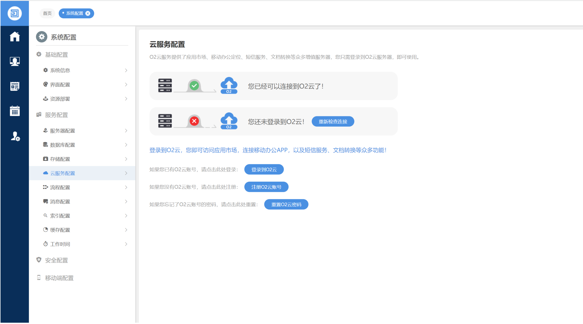Open the 云服务配置 cloud icon
The width and height of the screenshot is (583, 324).
(x=45, y=173)
